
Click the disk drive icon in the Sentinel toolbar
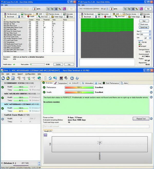tap(13, 78)
